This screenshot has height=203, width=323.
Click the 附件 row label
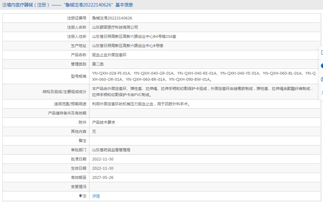pos(82,122)
